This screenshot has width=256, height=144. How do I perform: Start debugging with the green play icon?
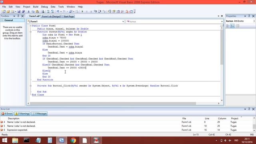82,12
